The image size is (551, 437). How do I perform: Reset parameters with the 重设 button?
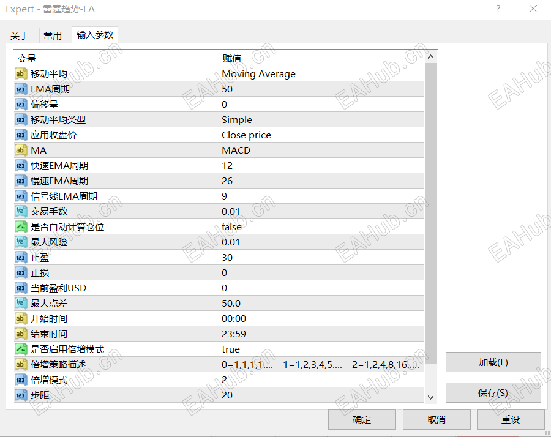(511, 419)
